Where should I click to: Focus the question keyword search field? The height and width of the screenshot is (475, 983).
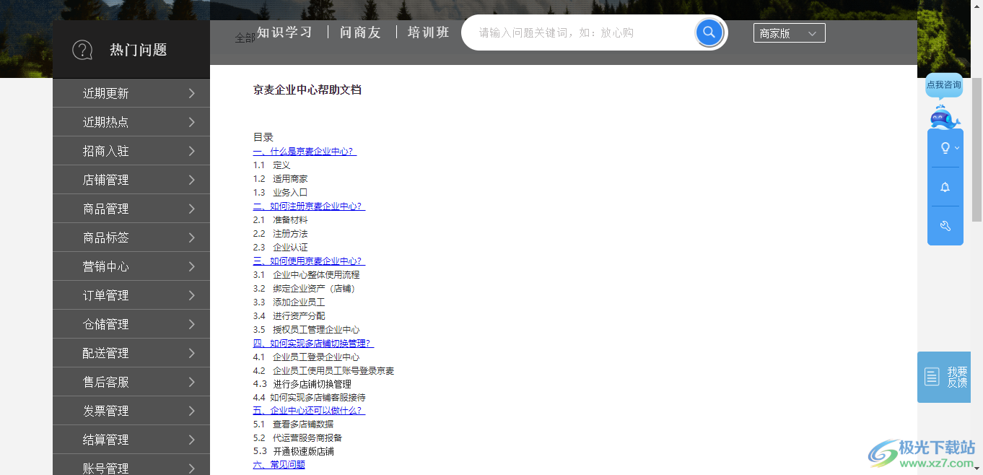coord(581,32)
